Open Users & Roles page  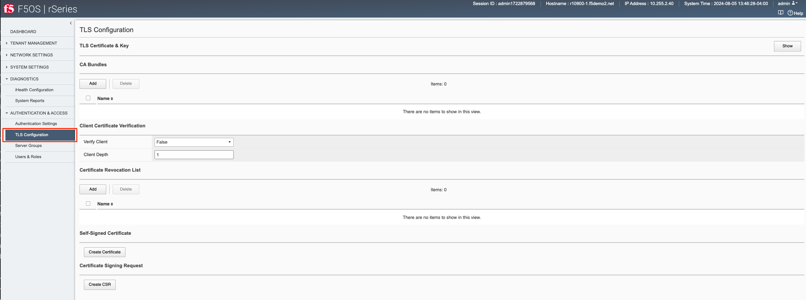28,157
